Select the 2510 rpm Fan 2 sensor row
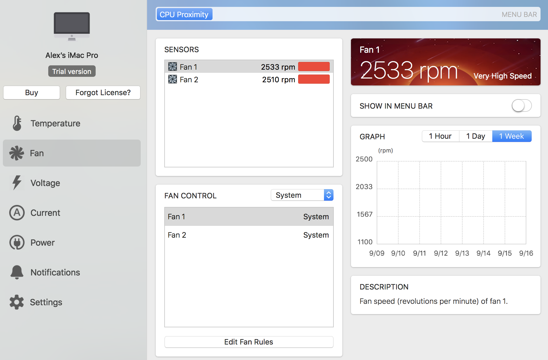 point(249,79)
